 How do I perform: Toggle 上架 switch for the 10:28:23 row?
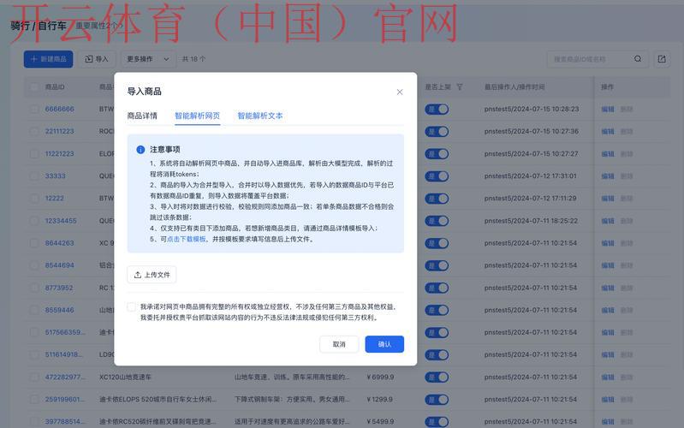click(x=437, y=109)
